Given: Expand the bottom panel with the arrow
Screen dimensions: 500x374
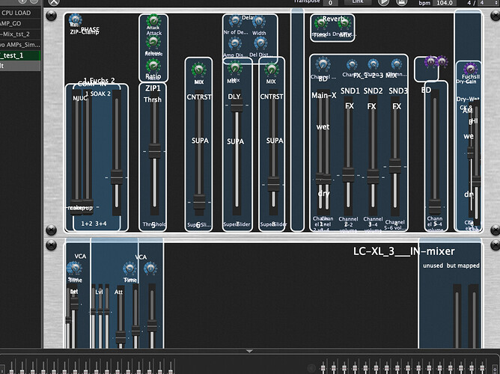Looking at the screenshot, I should [249, 351].
